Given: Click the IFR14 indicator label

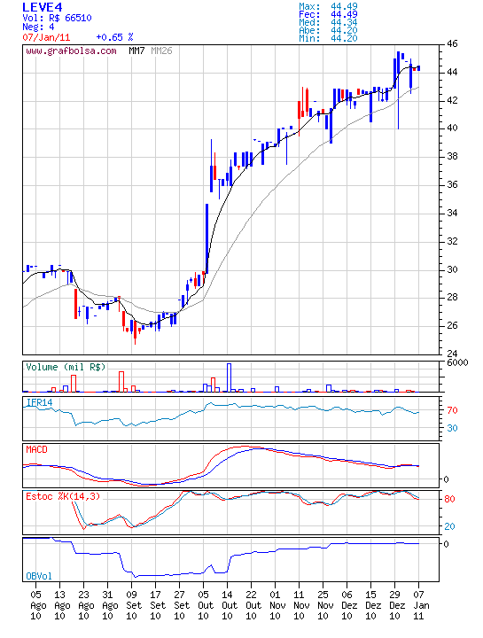Looking at the screenshot, I should pos(40,403).
